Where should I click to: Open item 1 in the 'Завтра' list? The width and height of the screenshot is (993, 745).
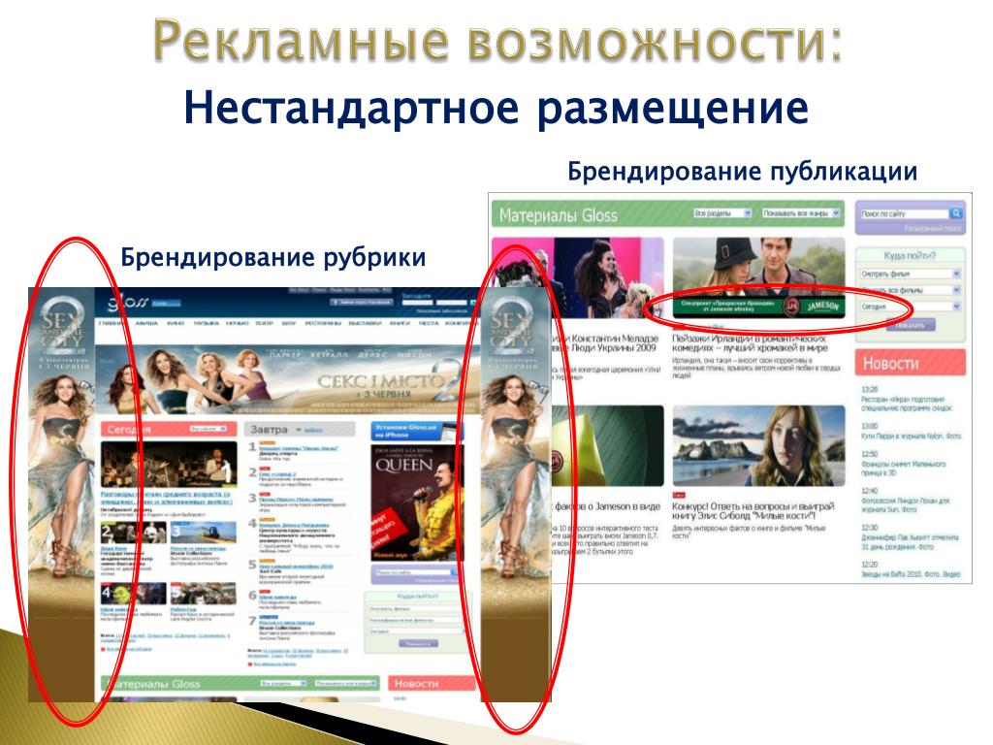[x=297, y=448]
